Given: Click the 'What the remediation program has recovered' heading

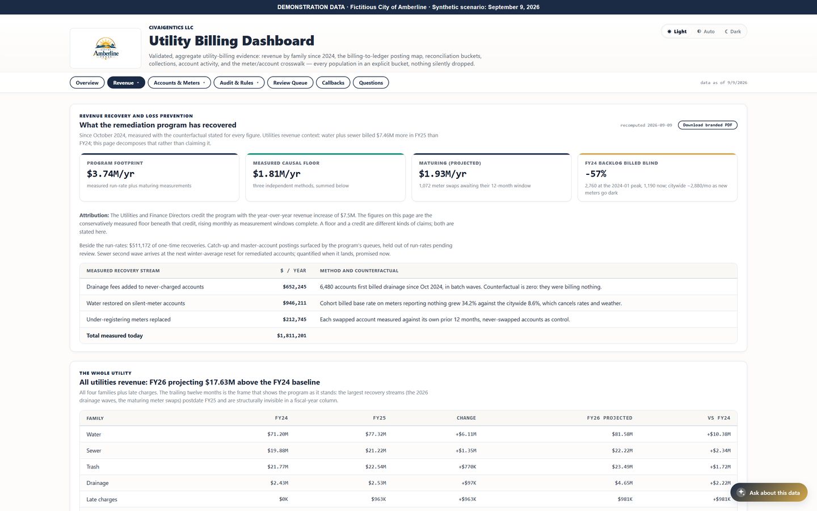Looking at the screenshot, I should pos(158,125).
